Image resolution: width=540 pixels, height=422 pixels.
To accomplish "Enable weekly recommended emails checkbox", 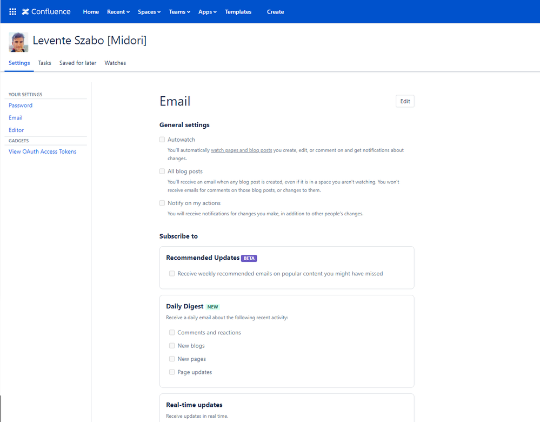I will 172,273.
